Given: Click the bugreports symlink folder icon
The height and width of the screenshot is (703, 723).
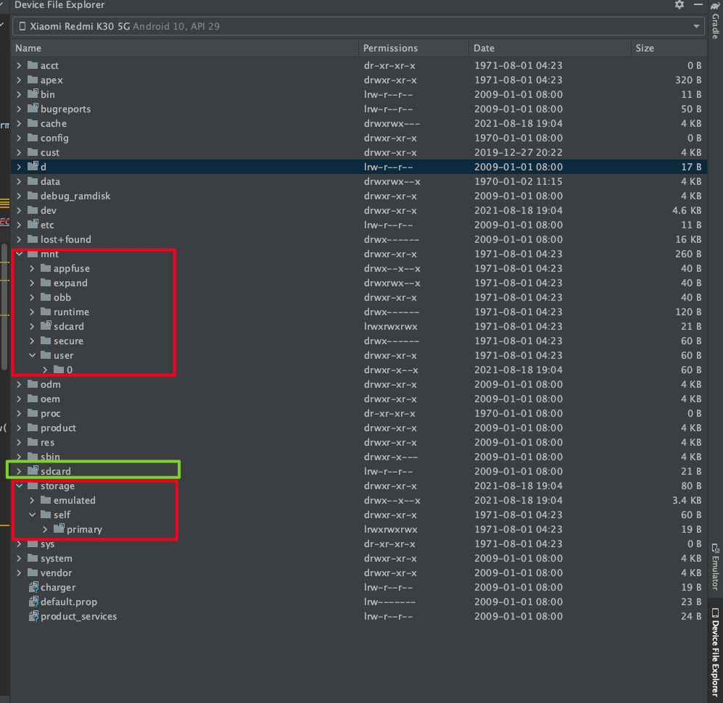Looking at the screenshot, I should click(33, 108).
